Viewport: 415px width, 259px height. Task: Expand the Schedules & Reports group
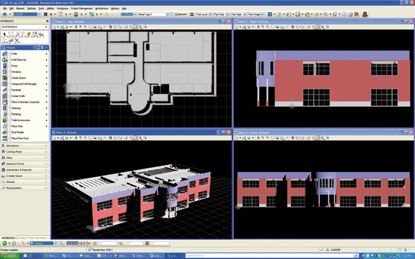pyautogui.click(x=19, y=170)
